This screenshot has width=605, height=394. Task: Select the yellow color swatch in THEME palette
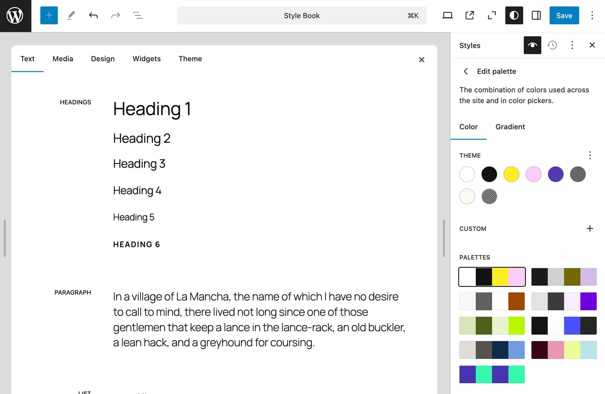(511, 174)
